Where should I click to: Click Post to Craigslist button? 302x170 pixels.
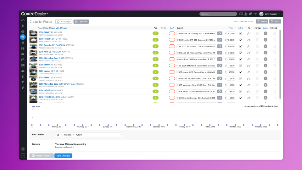(42, 156)
